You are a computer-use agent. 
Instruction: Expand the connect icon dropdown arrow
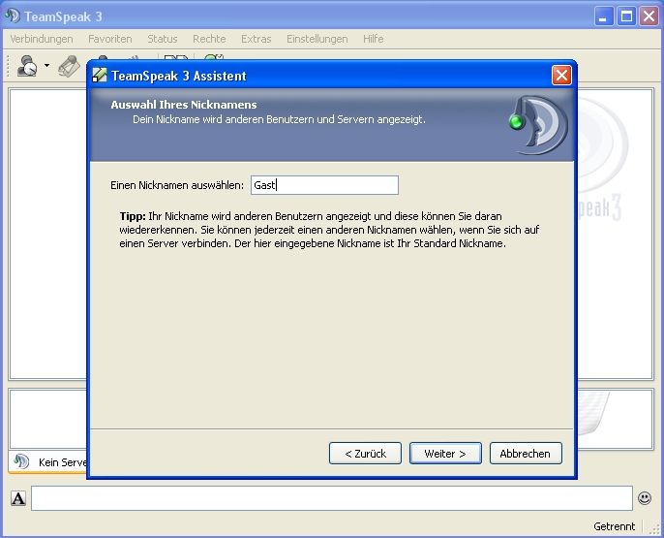[46, 66]
